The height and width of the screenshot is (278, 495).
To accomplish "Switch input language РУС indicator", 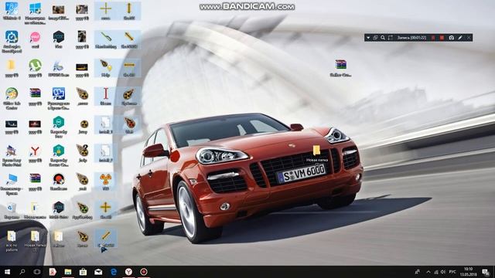I will point(452,272).
